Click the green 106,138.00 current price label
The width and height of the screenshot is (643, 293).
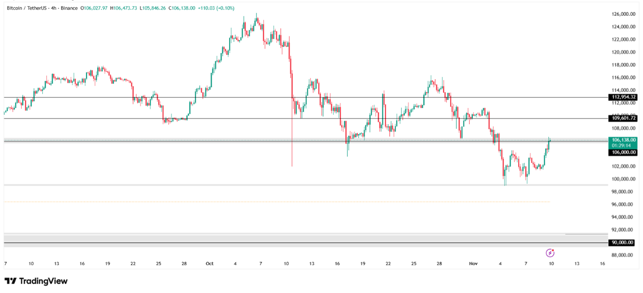coord(622,140)
